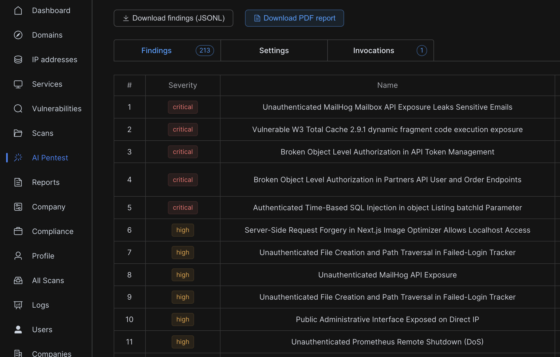Open finding 'Unauthenticated MailHog Mailbox API Exposure Leaks Sensitive Emails'
Screen dimensions: 560x357
388,107
